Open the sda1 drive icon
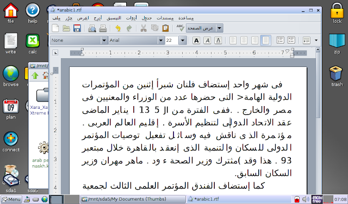This screenshot has height=204, width=348. tap(11, 183)
